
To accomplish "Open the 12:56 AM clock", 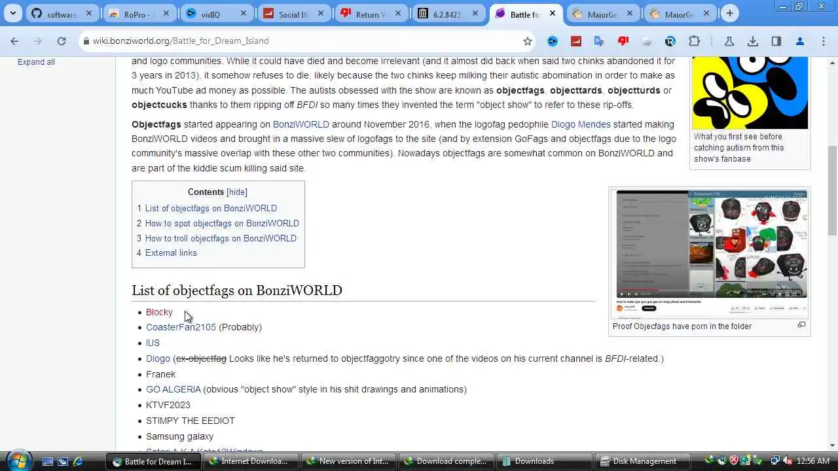I will 812,461.
